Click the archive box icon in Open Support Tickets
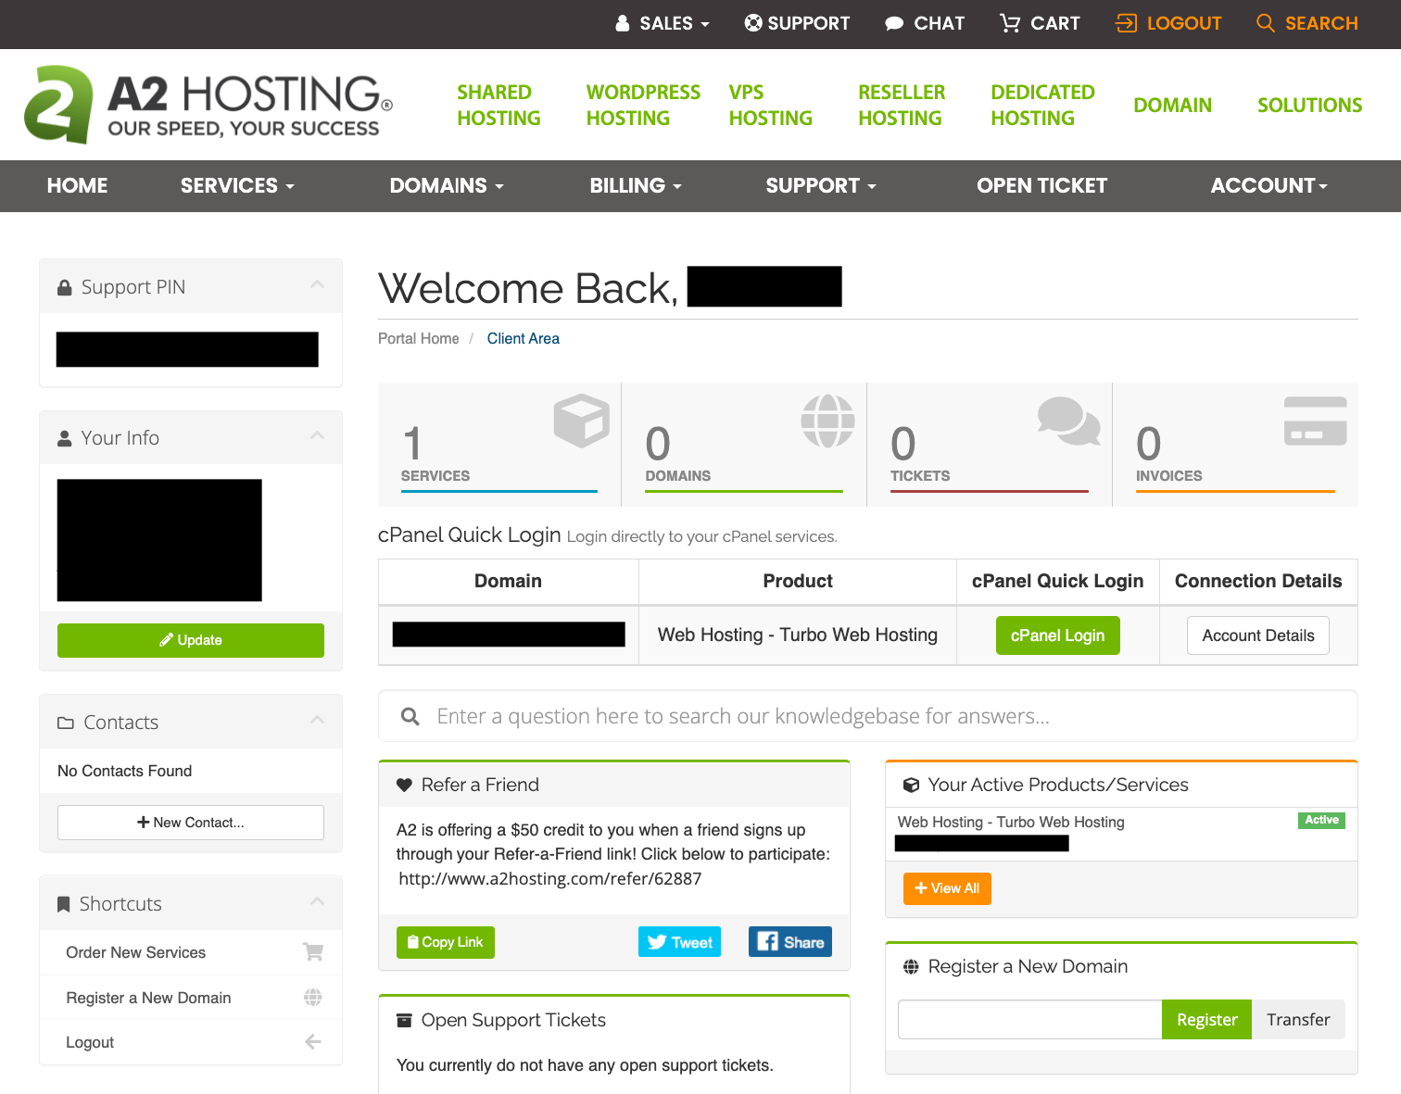Viewport: 1401px width, 1094px height. [x=404, y=1020]
